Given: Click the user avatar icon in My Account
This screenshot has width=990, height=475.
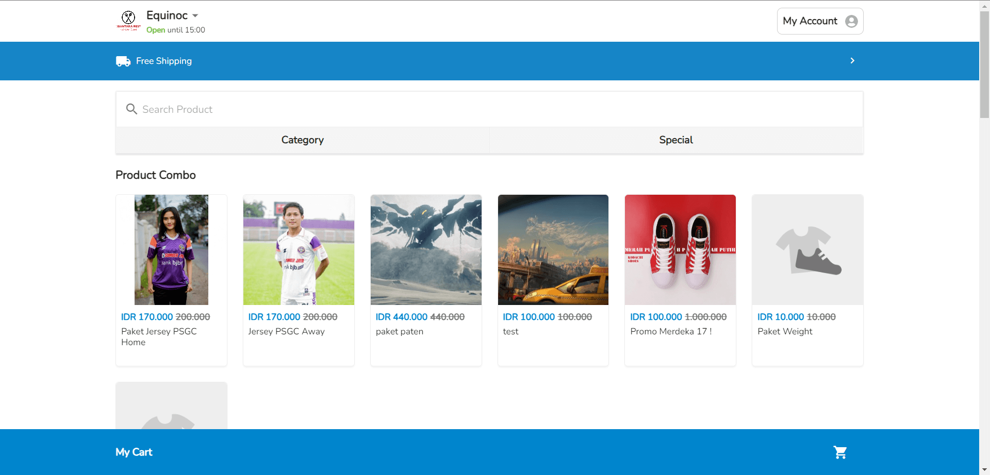Looking at the screenshot, I should coord(851,21).
